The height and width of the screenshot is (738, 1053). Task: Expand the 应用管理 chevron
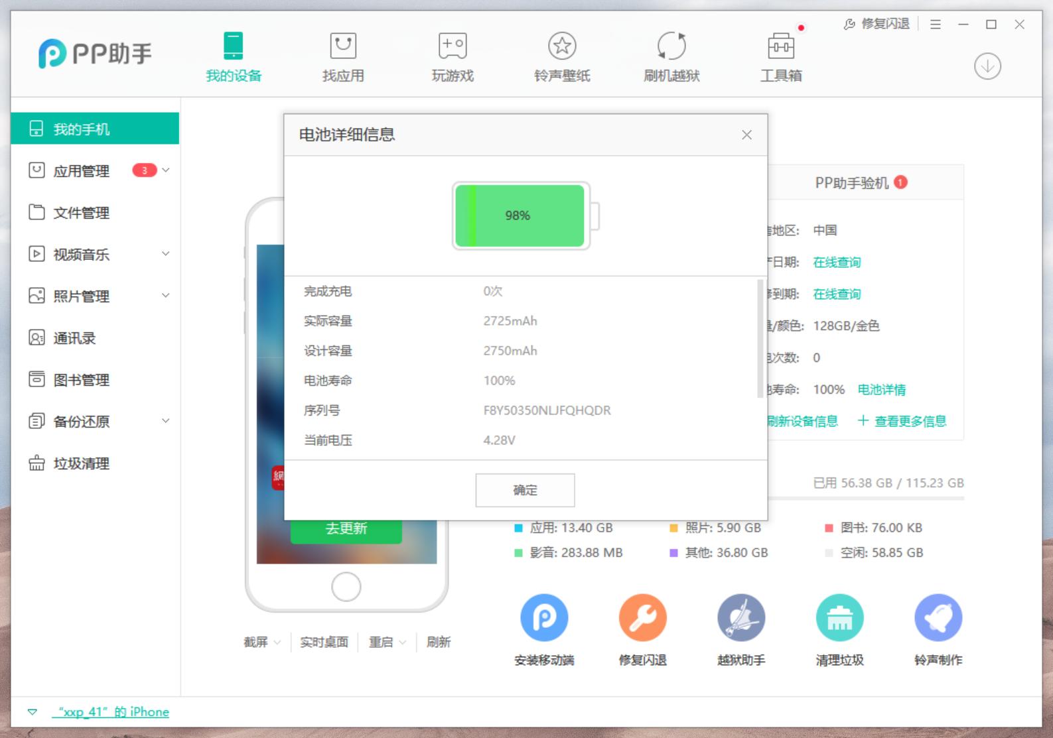tap(166, 170)
